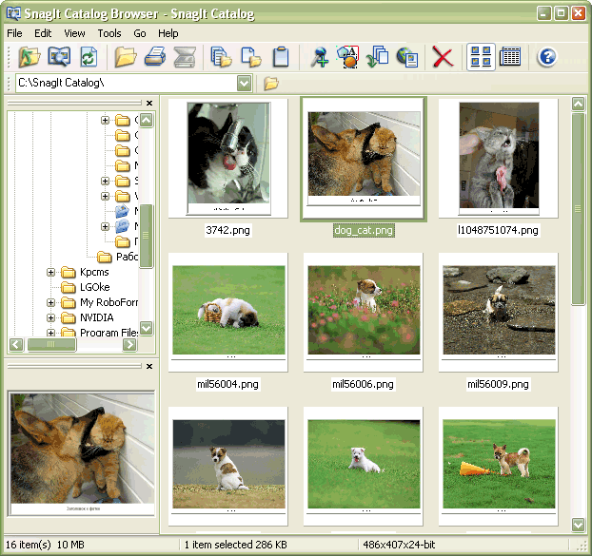Viewport: 592px width, 556px height.
Task: Open the Edit menu
Action: click(x=43, y=33)
